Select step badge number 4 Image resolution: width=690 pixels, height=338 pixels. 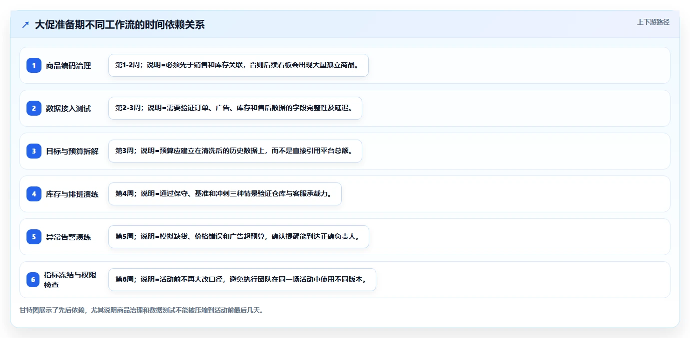coord(34,194)
